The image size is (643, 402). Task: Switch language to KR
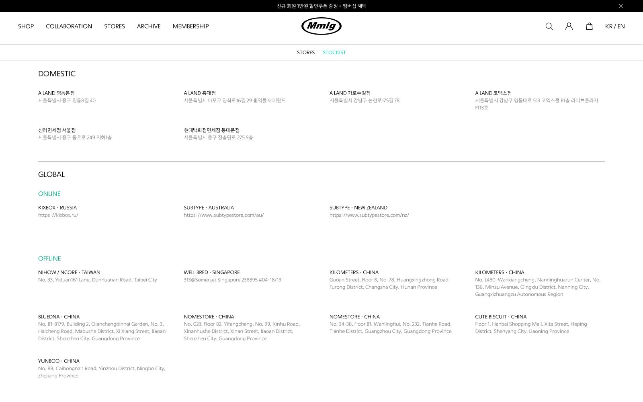point(608,26)
